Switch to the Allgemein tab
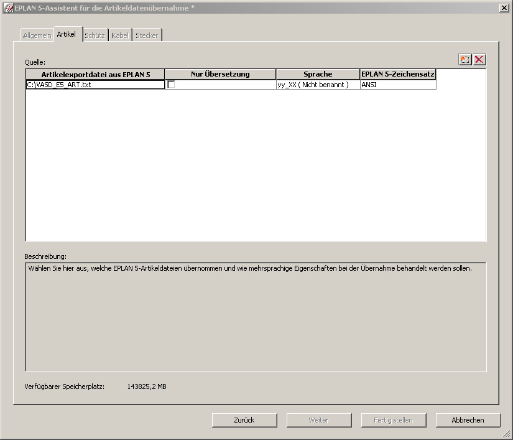Viewport: 513px width, 440px height. point(37,35)
